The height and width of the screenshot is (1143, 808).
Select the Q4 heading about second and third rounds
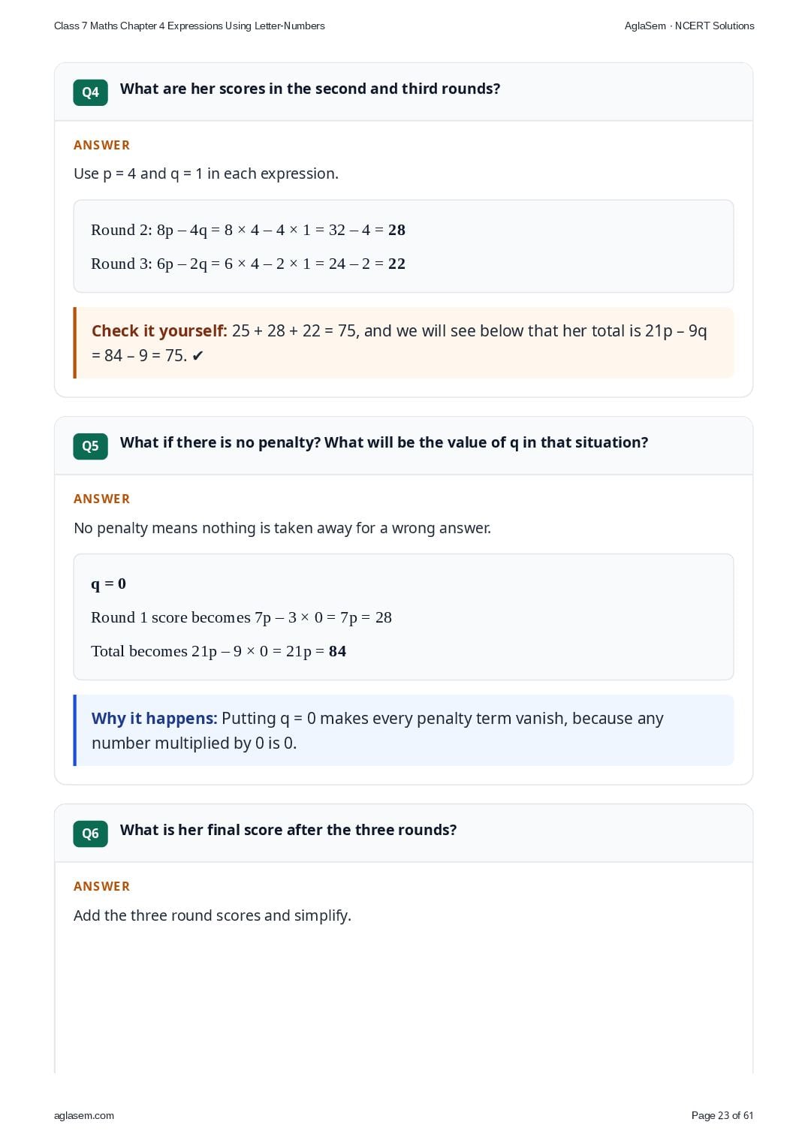coord(310,89)
